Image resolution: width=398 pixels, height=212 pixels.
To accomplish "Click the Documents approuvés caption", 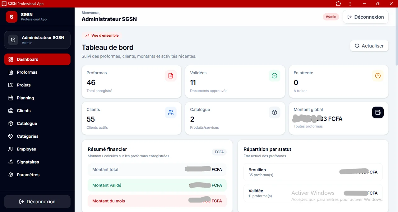I will (209, 91).
